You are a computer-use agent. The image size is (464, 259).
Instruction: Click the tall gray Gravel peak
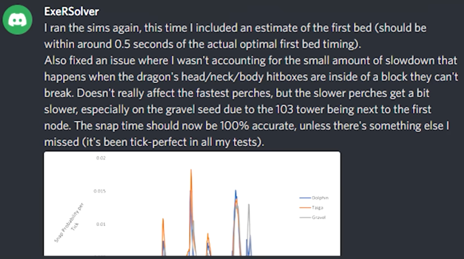(249, 205)
